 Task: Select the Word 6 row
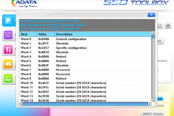[85, 65]
